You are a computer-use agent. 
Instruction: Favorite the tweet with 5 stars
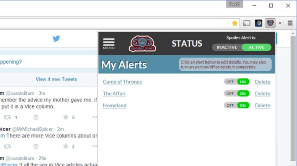click(66, 117)
